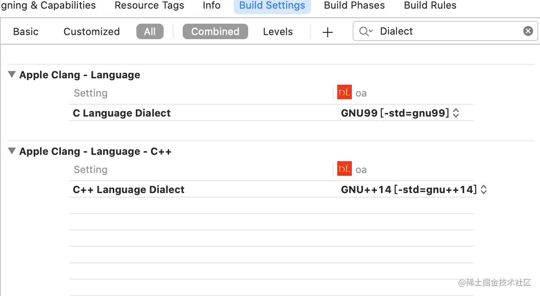The image size is (540, 296).
Task: Click the plus icon to add build setting
Action: click(x=327, y=32)
